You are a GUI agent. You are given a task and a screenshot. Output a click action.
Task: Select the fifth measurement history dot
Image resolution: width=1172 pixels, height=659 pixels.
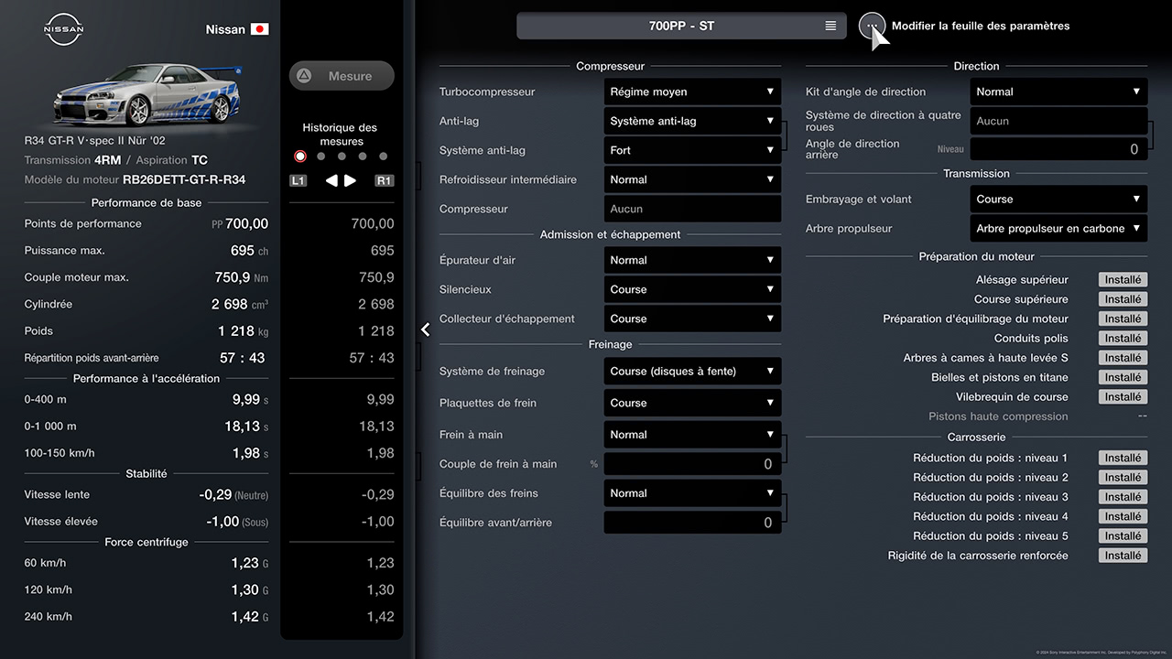pos(384,157)
